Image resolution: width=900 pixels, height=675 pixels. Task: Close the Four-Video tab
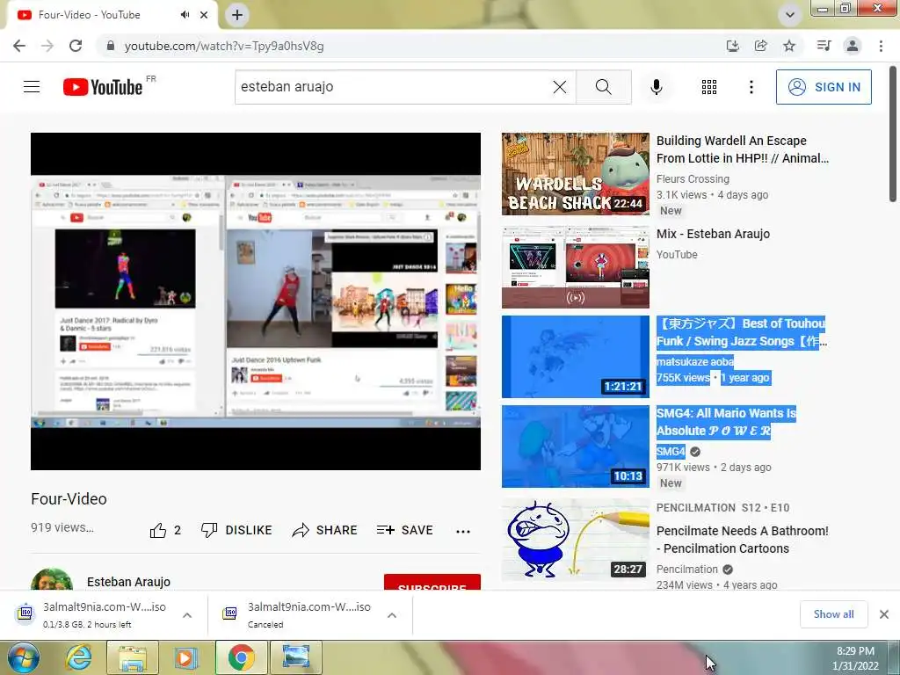[x=204, y=15]
